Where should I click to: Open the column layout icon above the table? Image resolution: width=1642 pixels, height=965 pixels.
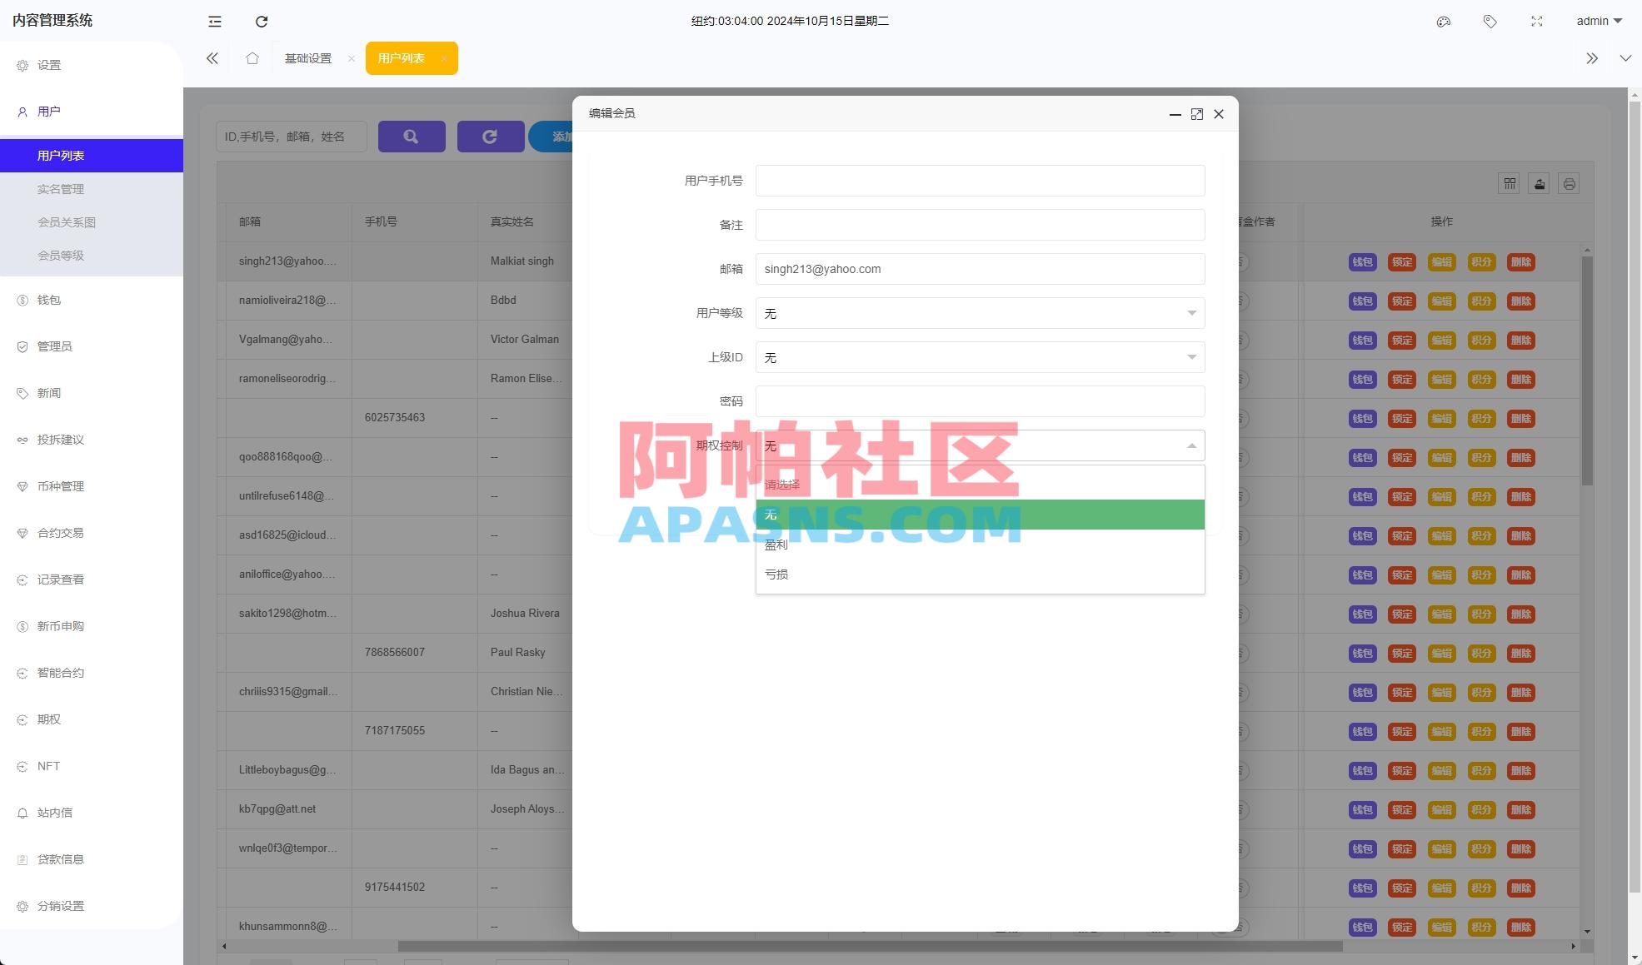[x=1509, y=183]
